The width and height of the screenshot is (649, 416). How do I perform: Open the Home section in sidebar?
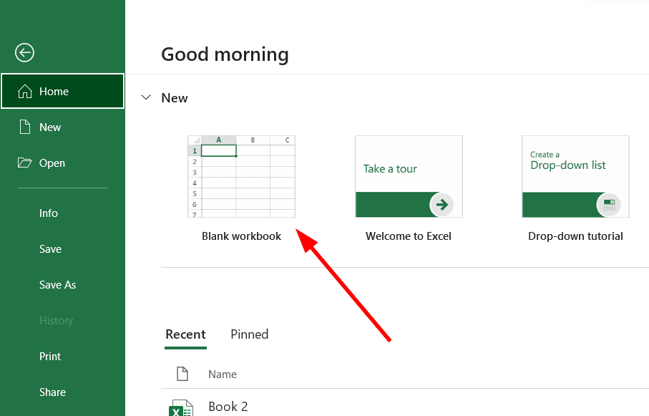(62, 91)
